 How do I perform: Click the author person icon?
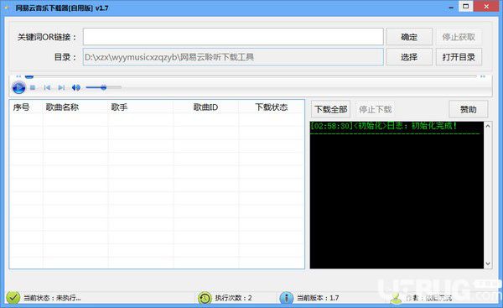point(397,298)
